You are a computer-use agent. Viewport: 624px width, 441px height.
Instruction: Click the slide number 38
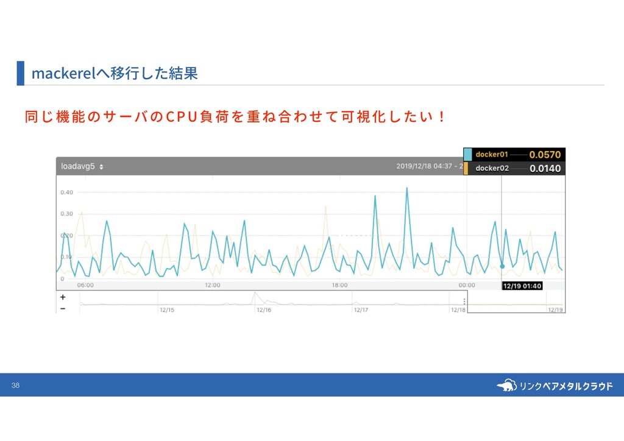point(15,386)
